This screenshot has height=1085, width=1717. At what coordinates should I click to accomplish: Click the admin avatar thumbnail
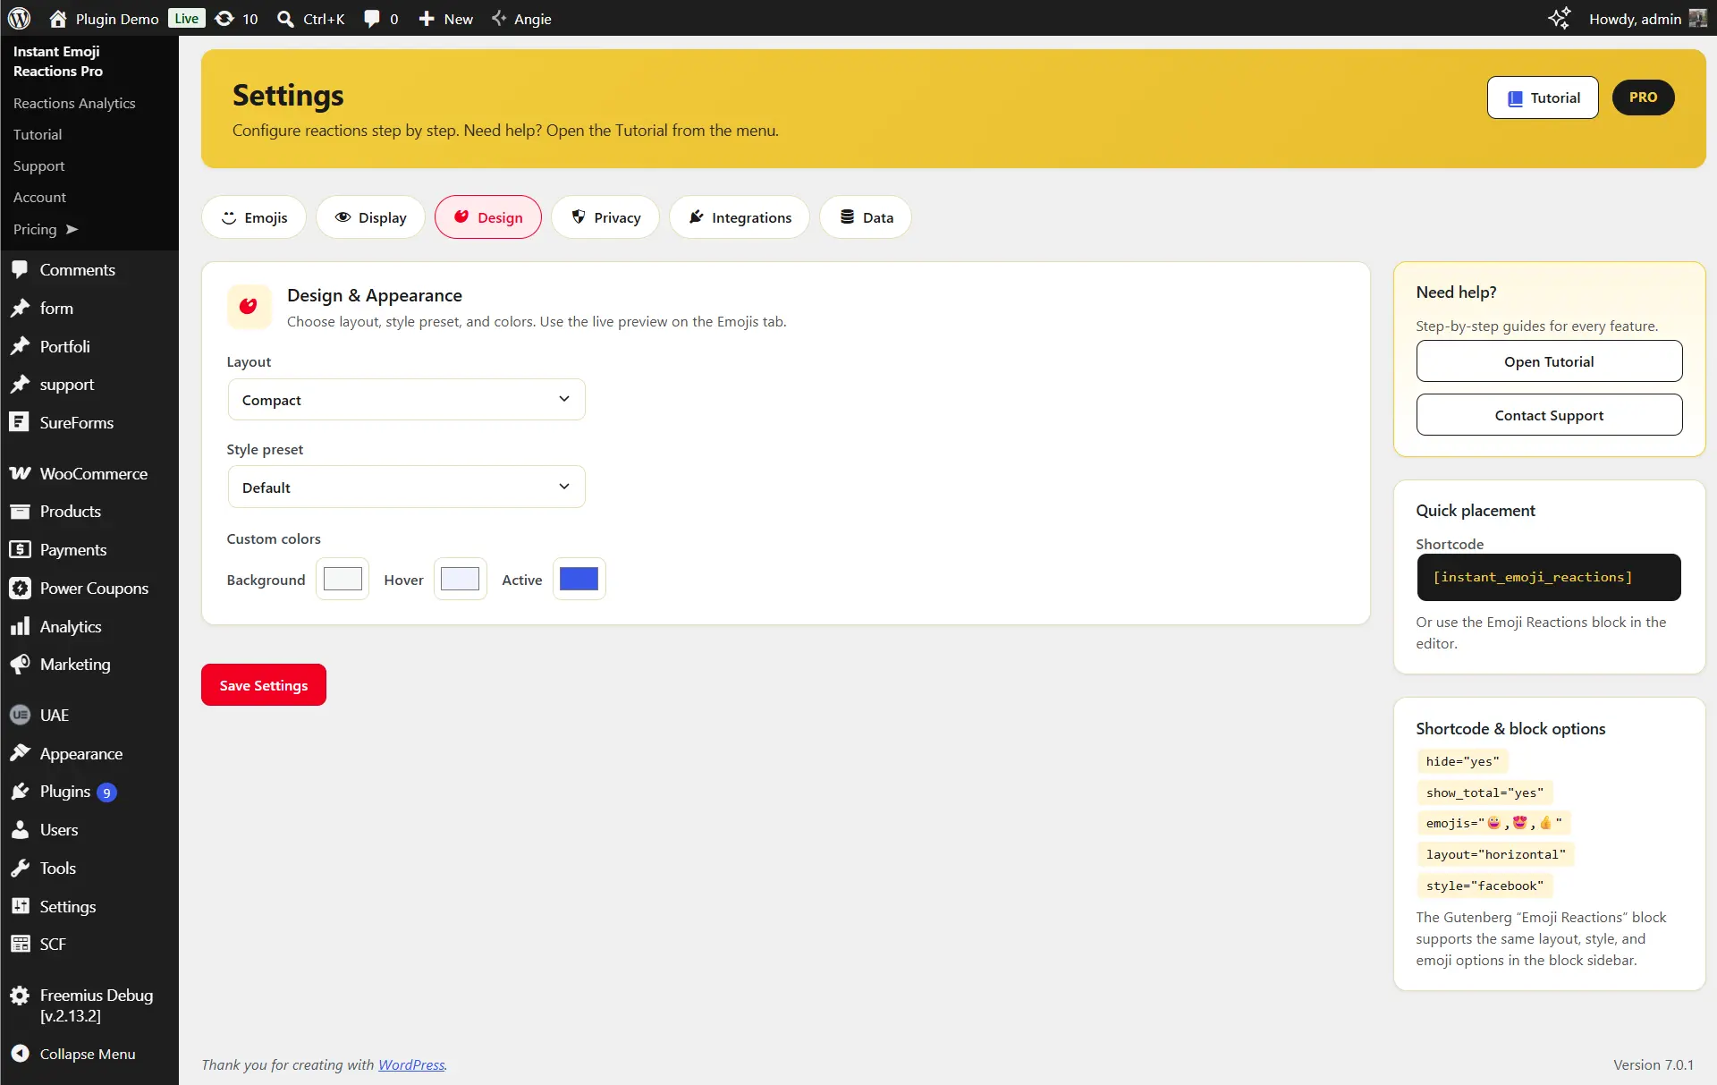(x=1697, y=18)
